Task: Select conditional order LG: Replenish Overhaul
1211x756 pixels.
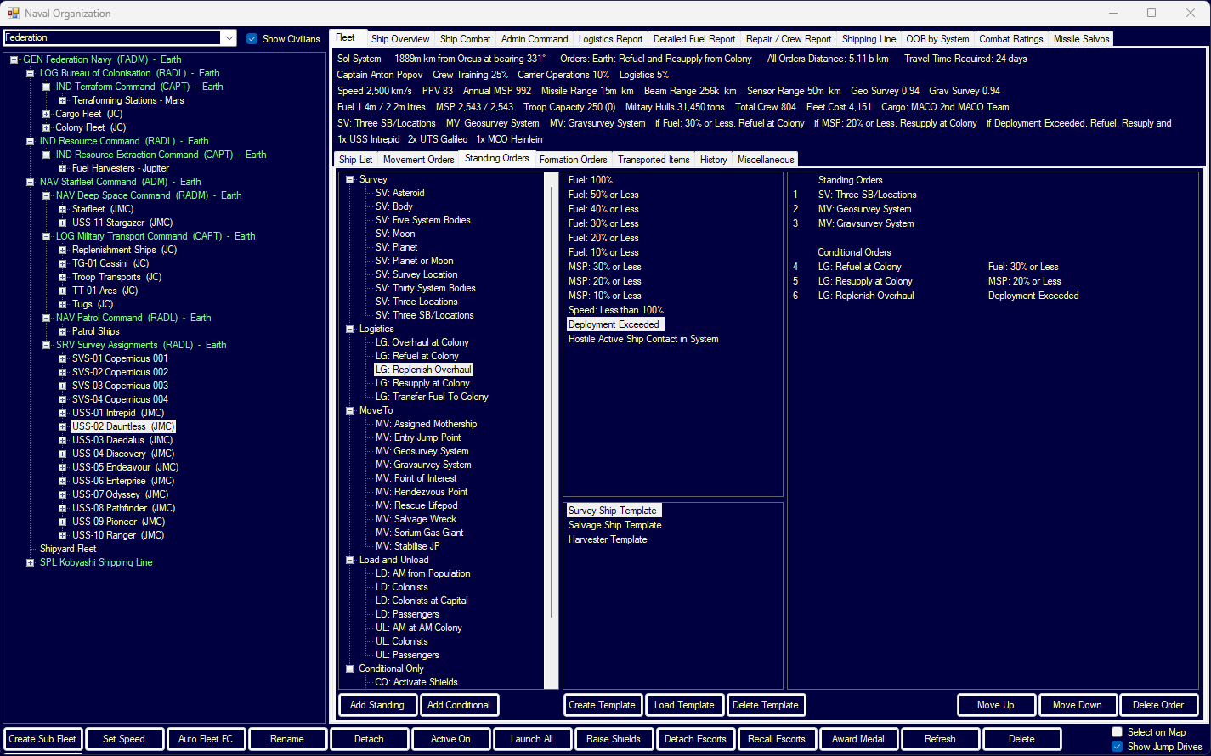Action: [x=866, y=296]
